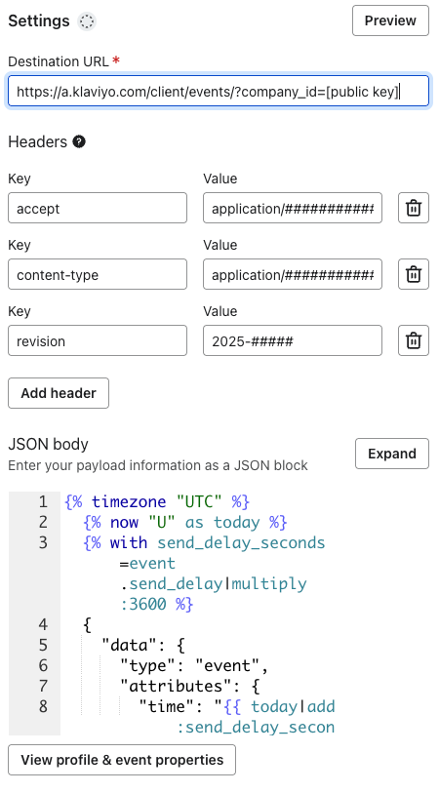Edit the content-type header value field
This screenshot has width=439, height=793.
click(293, 274)
